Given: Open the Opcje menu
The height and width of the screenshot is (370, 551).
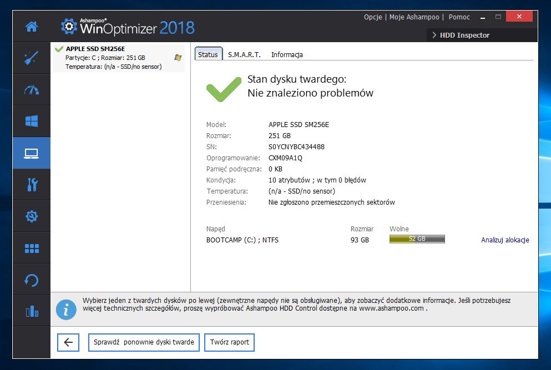Looking at the screenshot, I should pos(373,17).
